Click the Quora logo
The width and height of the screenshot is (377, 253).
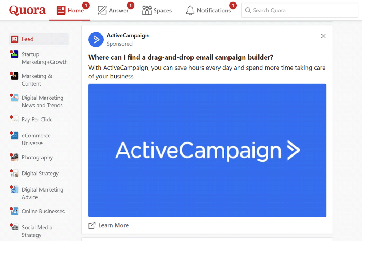tap(27, 10)
